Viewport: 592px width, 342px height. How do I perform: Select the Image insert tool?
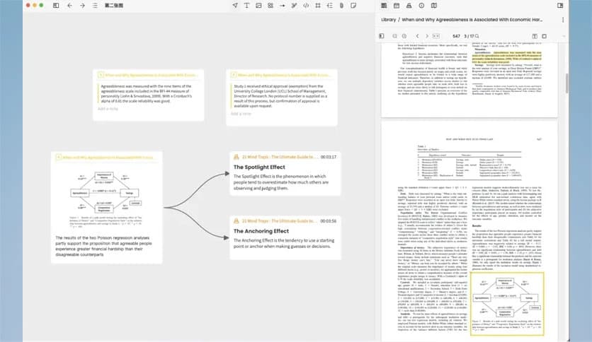(x=258, y=5)
